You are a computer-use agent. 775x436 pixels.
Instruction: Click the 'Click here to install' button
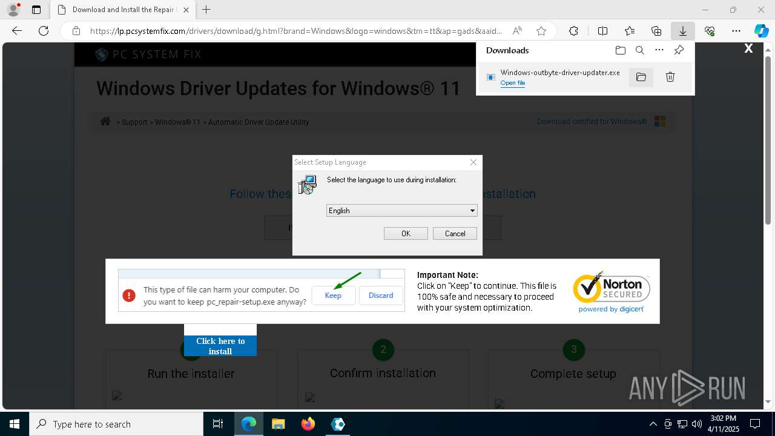click(x=220, y=346)
